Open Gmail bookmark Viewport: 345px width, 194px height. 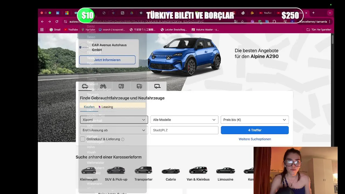[x=55, y=30]
